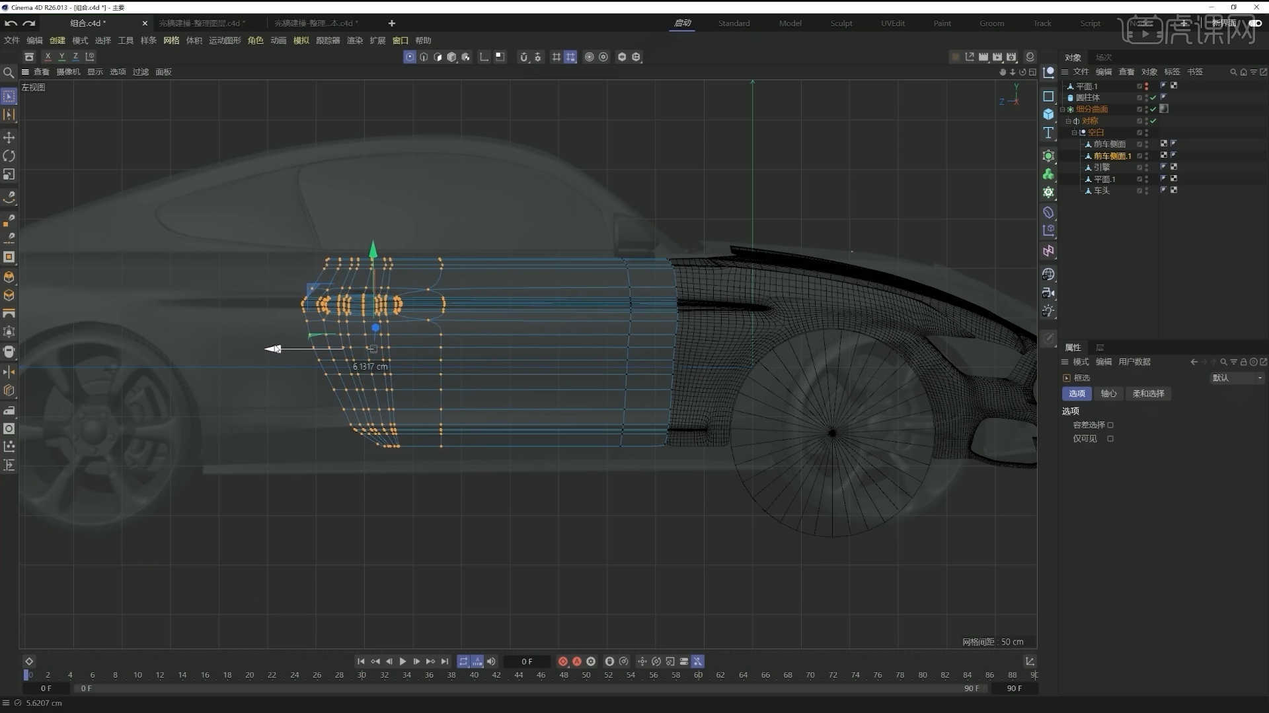Collapse the 空白 object tree node
The height and width of the screenshot is (713, 1269).
[x=1074, y=133]
